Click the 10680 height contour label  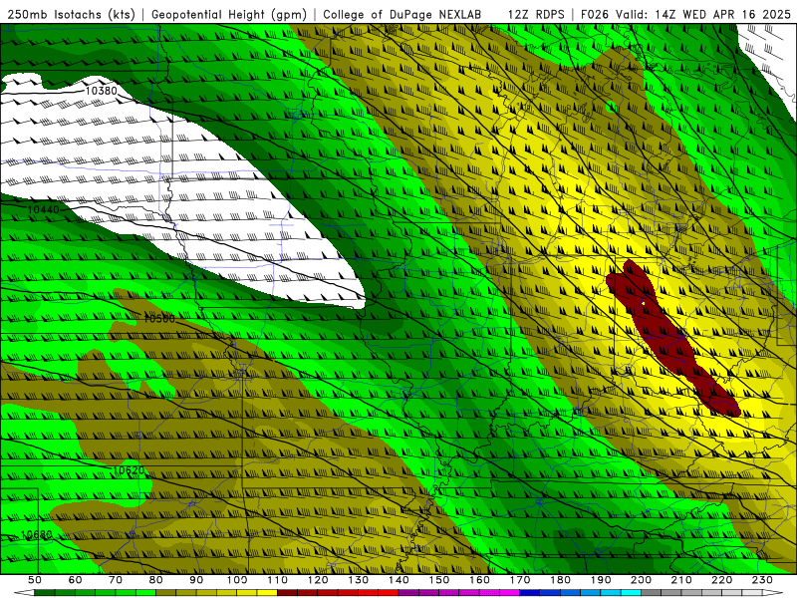coord(37,535)
